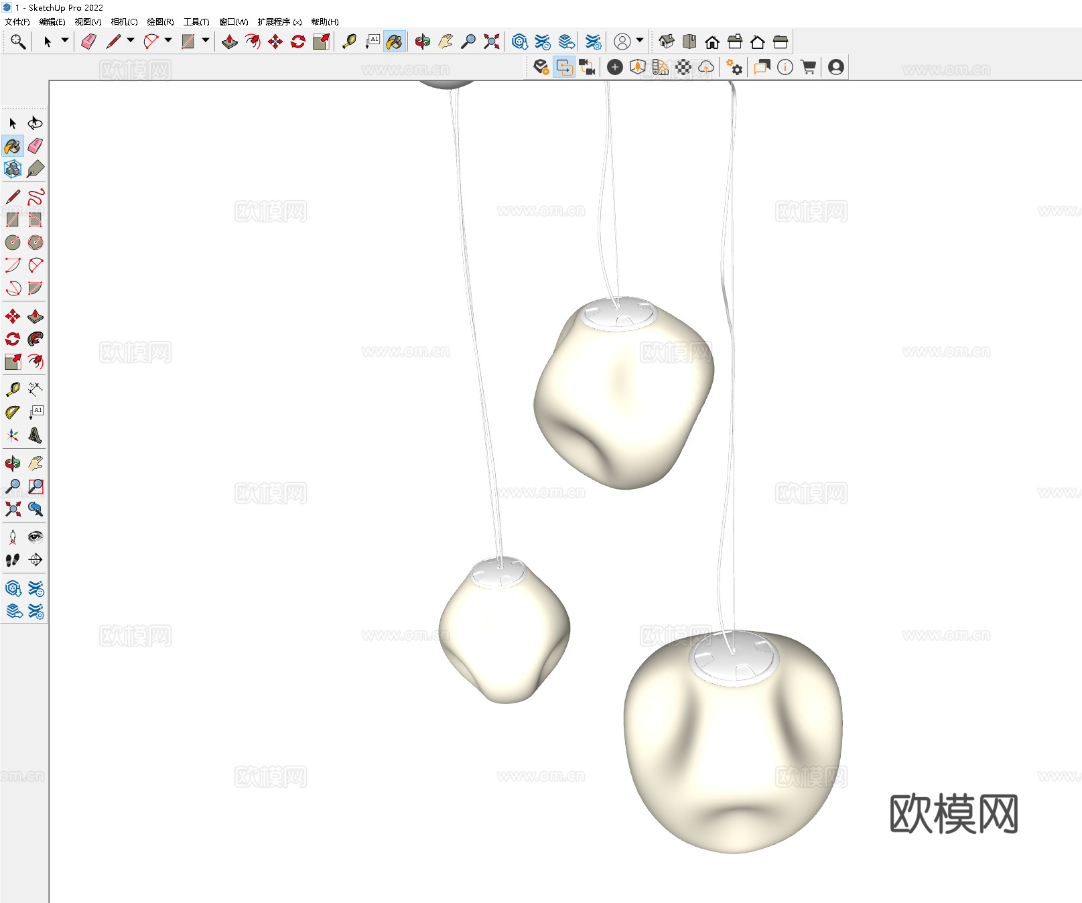
Task: Select the Follow Me tool in left toolbar
Action: click(x=36, y=339)
